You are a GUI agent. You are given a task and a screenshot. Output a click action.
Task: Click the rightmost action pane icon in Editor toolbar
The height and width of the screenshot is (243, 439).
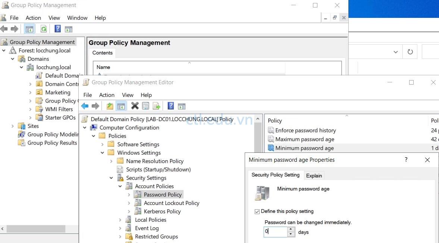pos(181,106)
